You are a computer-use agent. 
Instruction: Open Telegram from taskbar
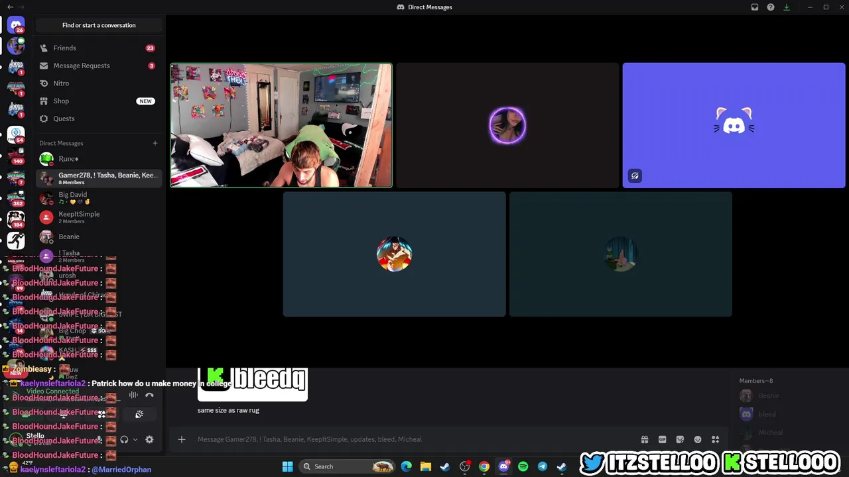543,466
